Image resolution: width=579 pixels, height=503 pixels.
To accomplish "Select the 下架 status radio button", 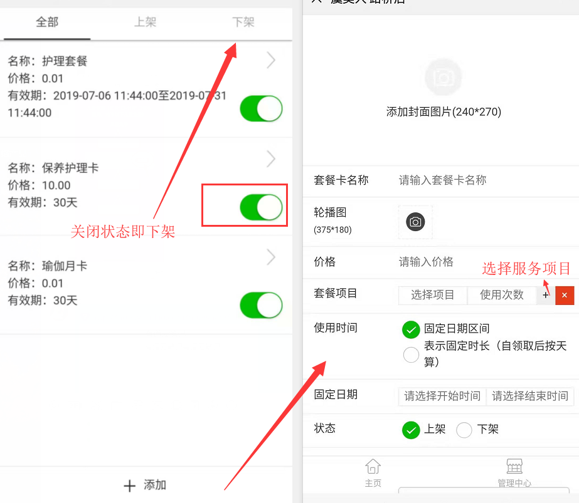I will coord(464,430).
